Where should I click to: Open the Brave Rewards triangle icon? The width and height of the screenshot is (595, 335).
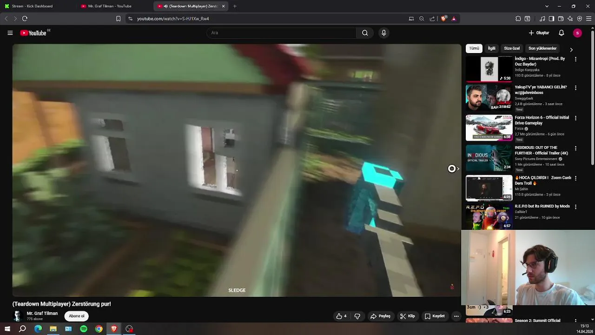pos(454,19)
